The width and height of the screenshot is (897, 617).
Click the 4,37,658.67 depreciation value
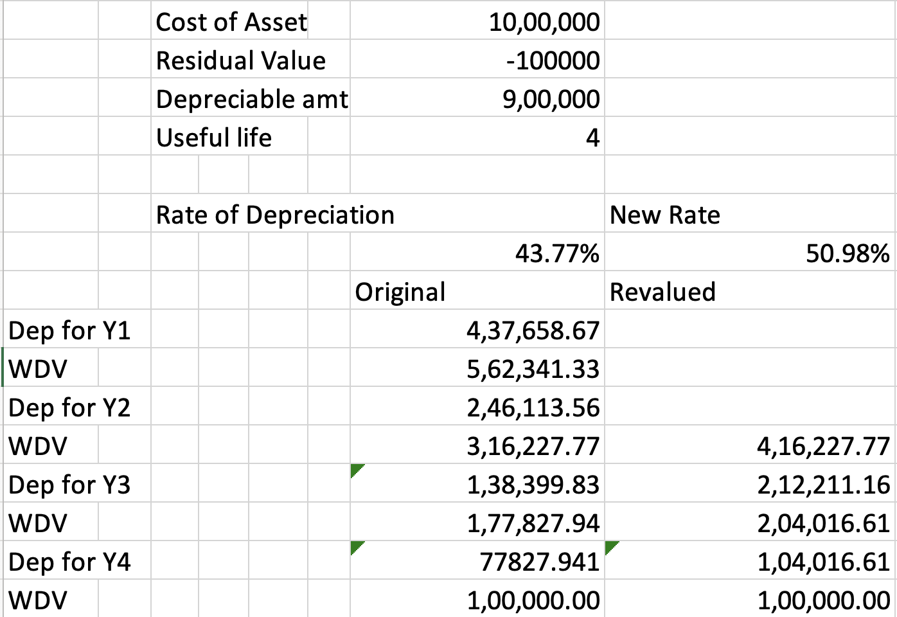pyautogui.click(x=532, y=331)
